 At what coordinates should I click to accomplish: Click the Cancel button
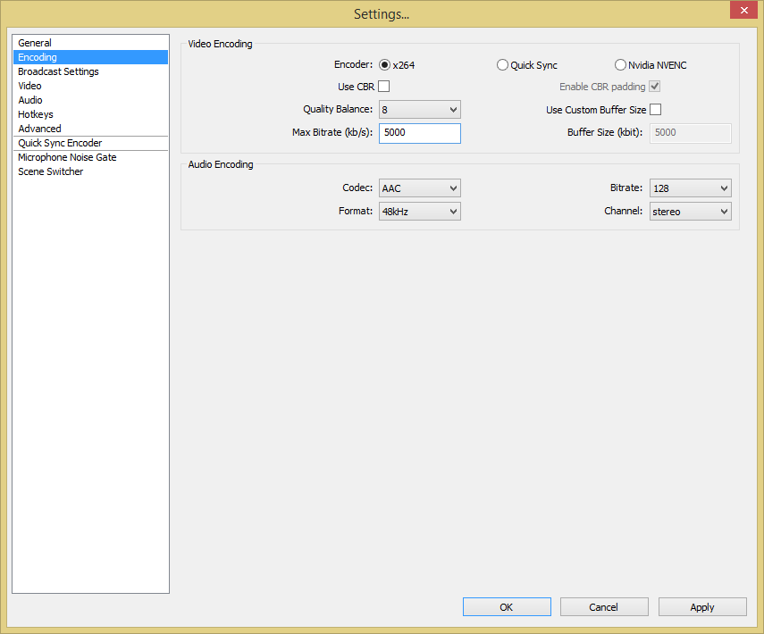(604, 606)
